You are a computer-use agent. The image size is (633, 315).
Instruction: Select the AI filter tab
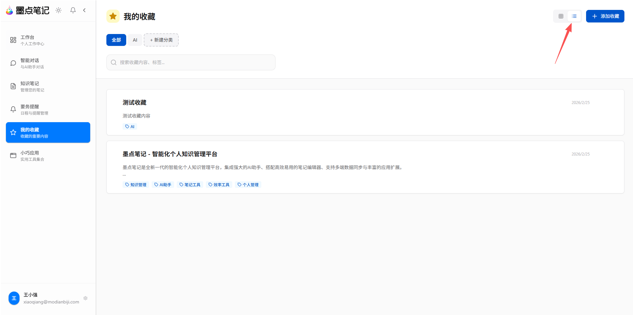click(x=135, y=40)
